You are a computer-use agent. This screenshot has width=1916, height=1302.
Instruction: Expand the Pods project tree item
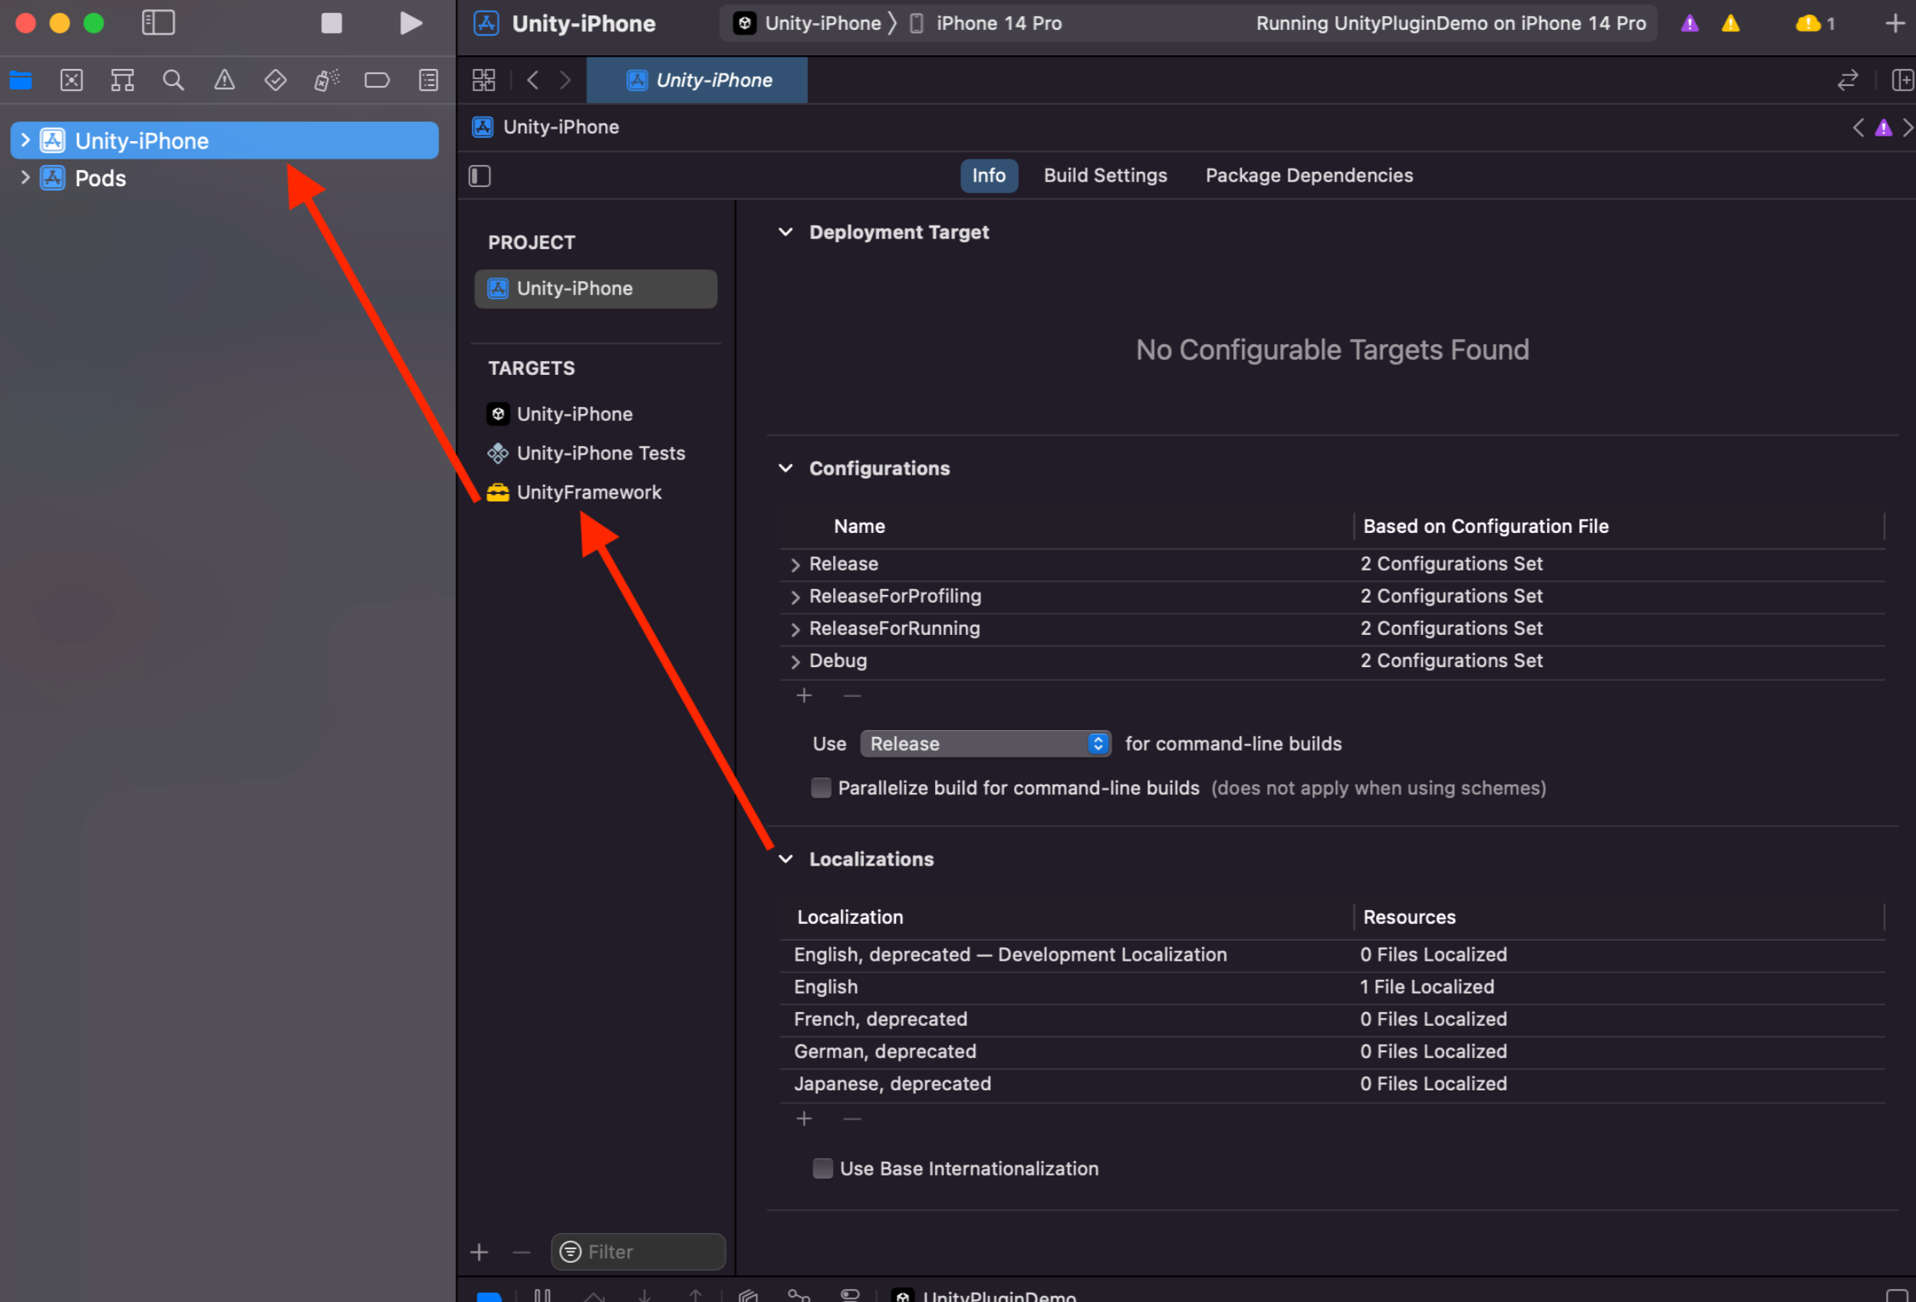pos(25,178)
